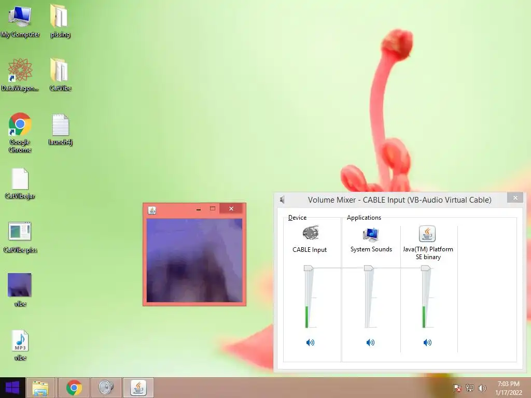
Task: Click the speaker icon in Volume Mixer title bar
Action: [282, 200]
